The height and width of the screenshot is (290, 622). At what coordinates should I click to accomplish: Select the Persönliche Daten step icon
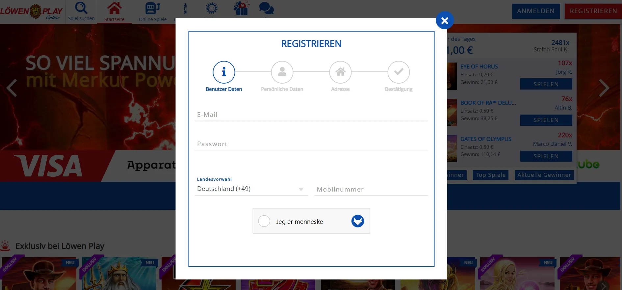pos(282,72)
